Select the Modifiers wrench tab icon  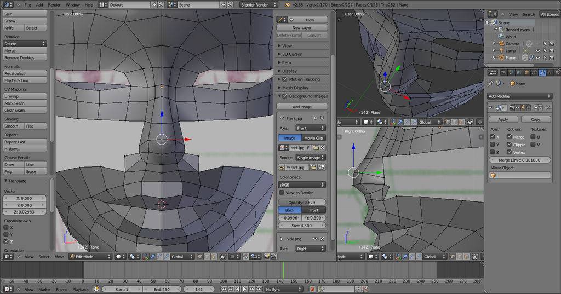pos(541,72)
